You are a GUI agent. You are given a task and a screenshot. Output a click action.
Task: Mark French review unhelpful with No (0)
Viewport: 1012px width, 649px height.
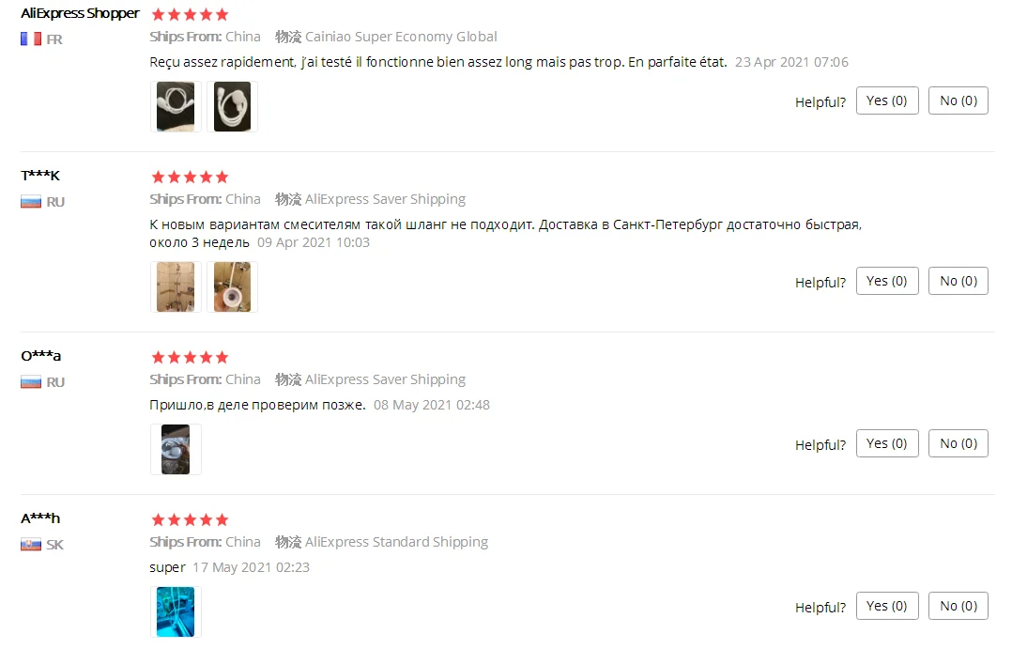(x=958, y=100)
